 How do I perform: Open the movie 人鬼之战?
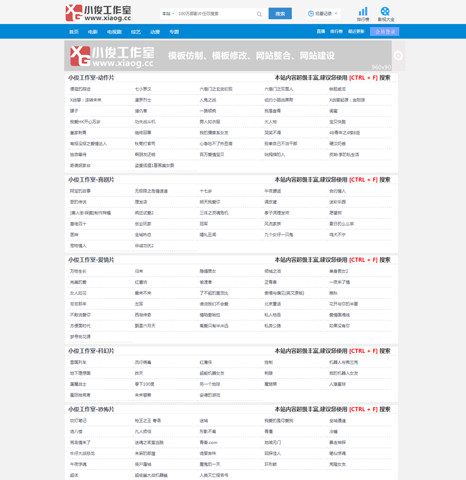[x=208, y=100]
